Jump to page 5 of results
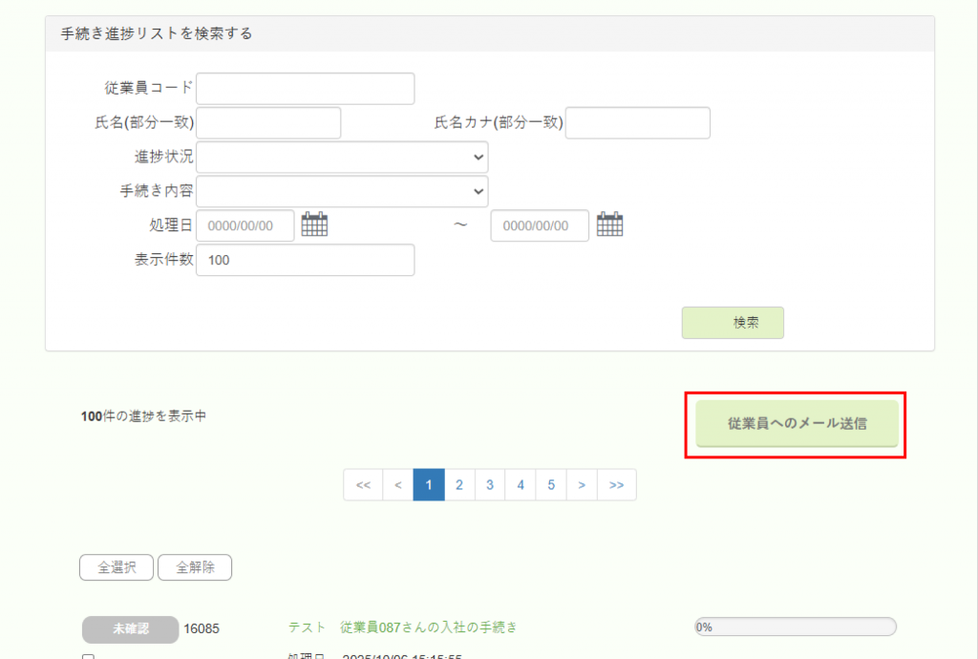This screenshot has height=659, width=978. [551, 485]
